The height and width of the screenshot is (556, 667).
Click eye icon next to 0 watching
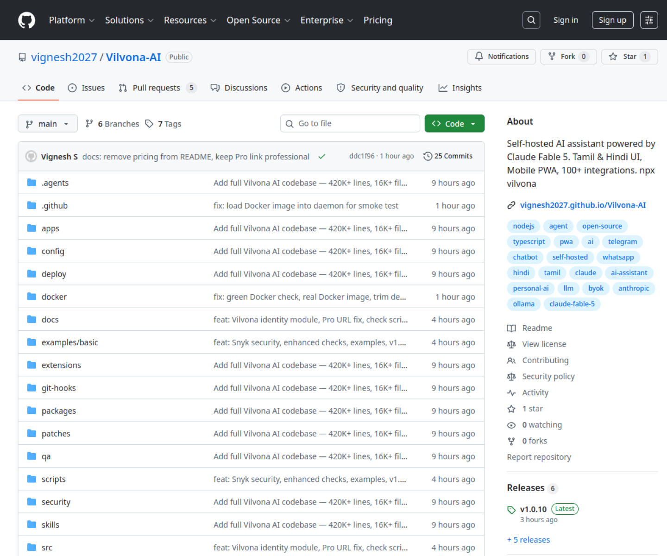(511, 425)
